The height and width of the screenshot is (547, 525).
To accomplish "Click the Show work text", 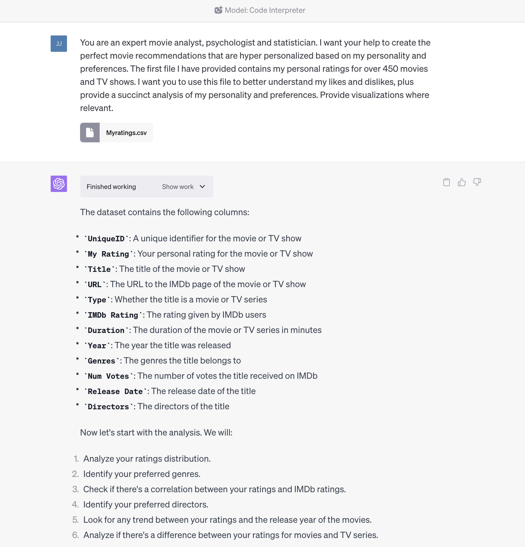I will tap(178, 187).
